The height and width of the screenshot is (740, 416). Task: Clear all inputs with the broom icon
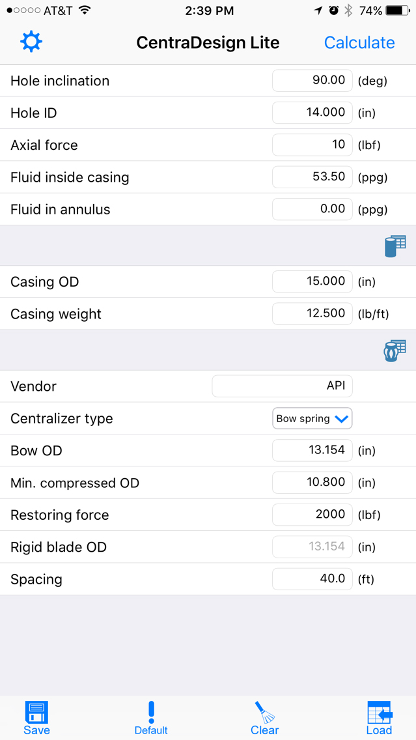pyautogui.click(x=264, y=719)
